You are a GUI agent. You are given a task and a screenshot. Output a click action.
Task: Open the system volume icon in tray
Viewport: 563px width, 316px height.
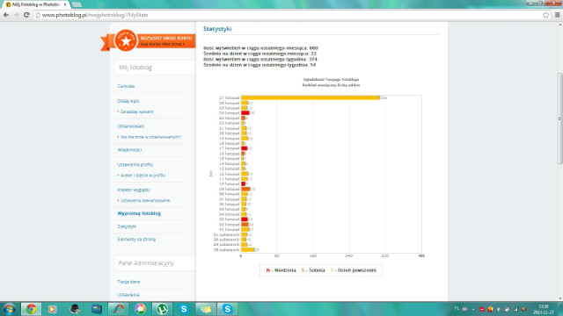523,309
